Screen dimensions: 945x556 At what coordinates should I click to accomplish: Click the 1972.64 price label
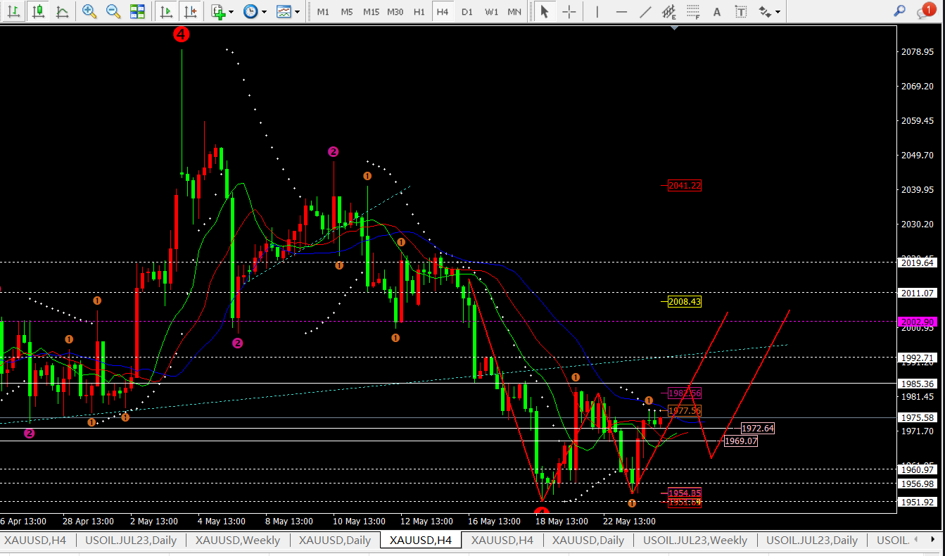coord(759,428)
